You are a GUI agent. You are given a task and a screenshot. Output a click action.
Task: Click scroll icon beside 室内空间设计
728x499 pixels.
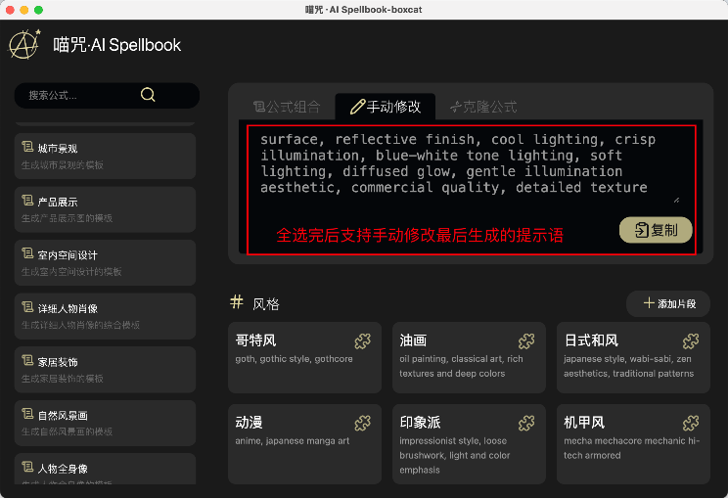point(27,254)
